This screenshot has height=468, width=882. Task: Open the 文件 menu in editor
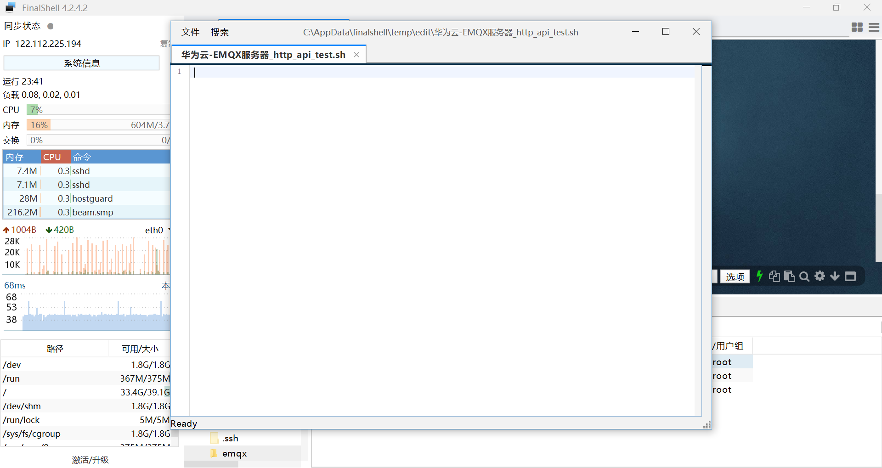(190, 32)
